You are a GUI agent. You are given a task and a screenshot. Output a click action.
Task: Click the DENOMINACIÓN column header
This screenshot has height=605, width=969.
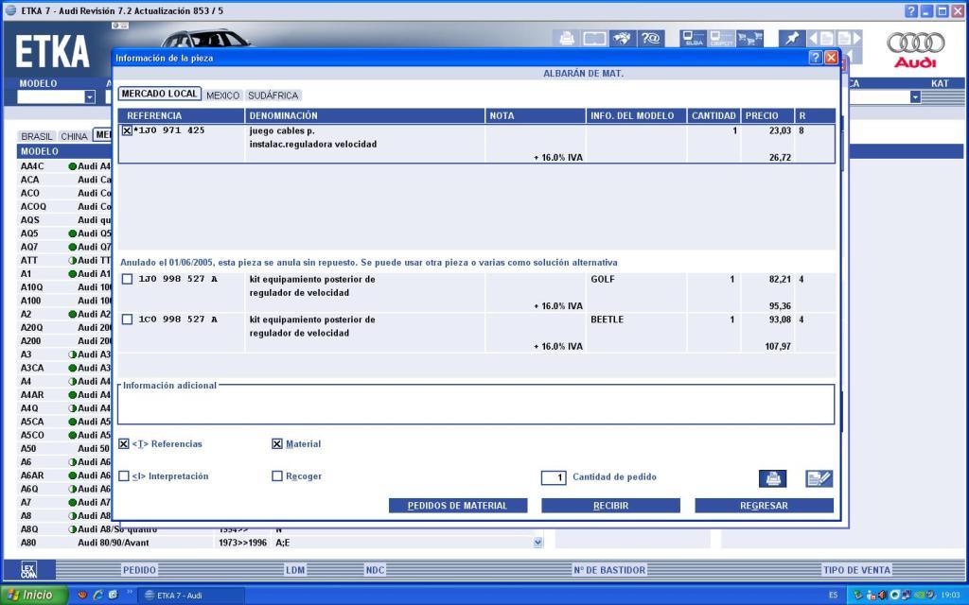tap(364, 115)
